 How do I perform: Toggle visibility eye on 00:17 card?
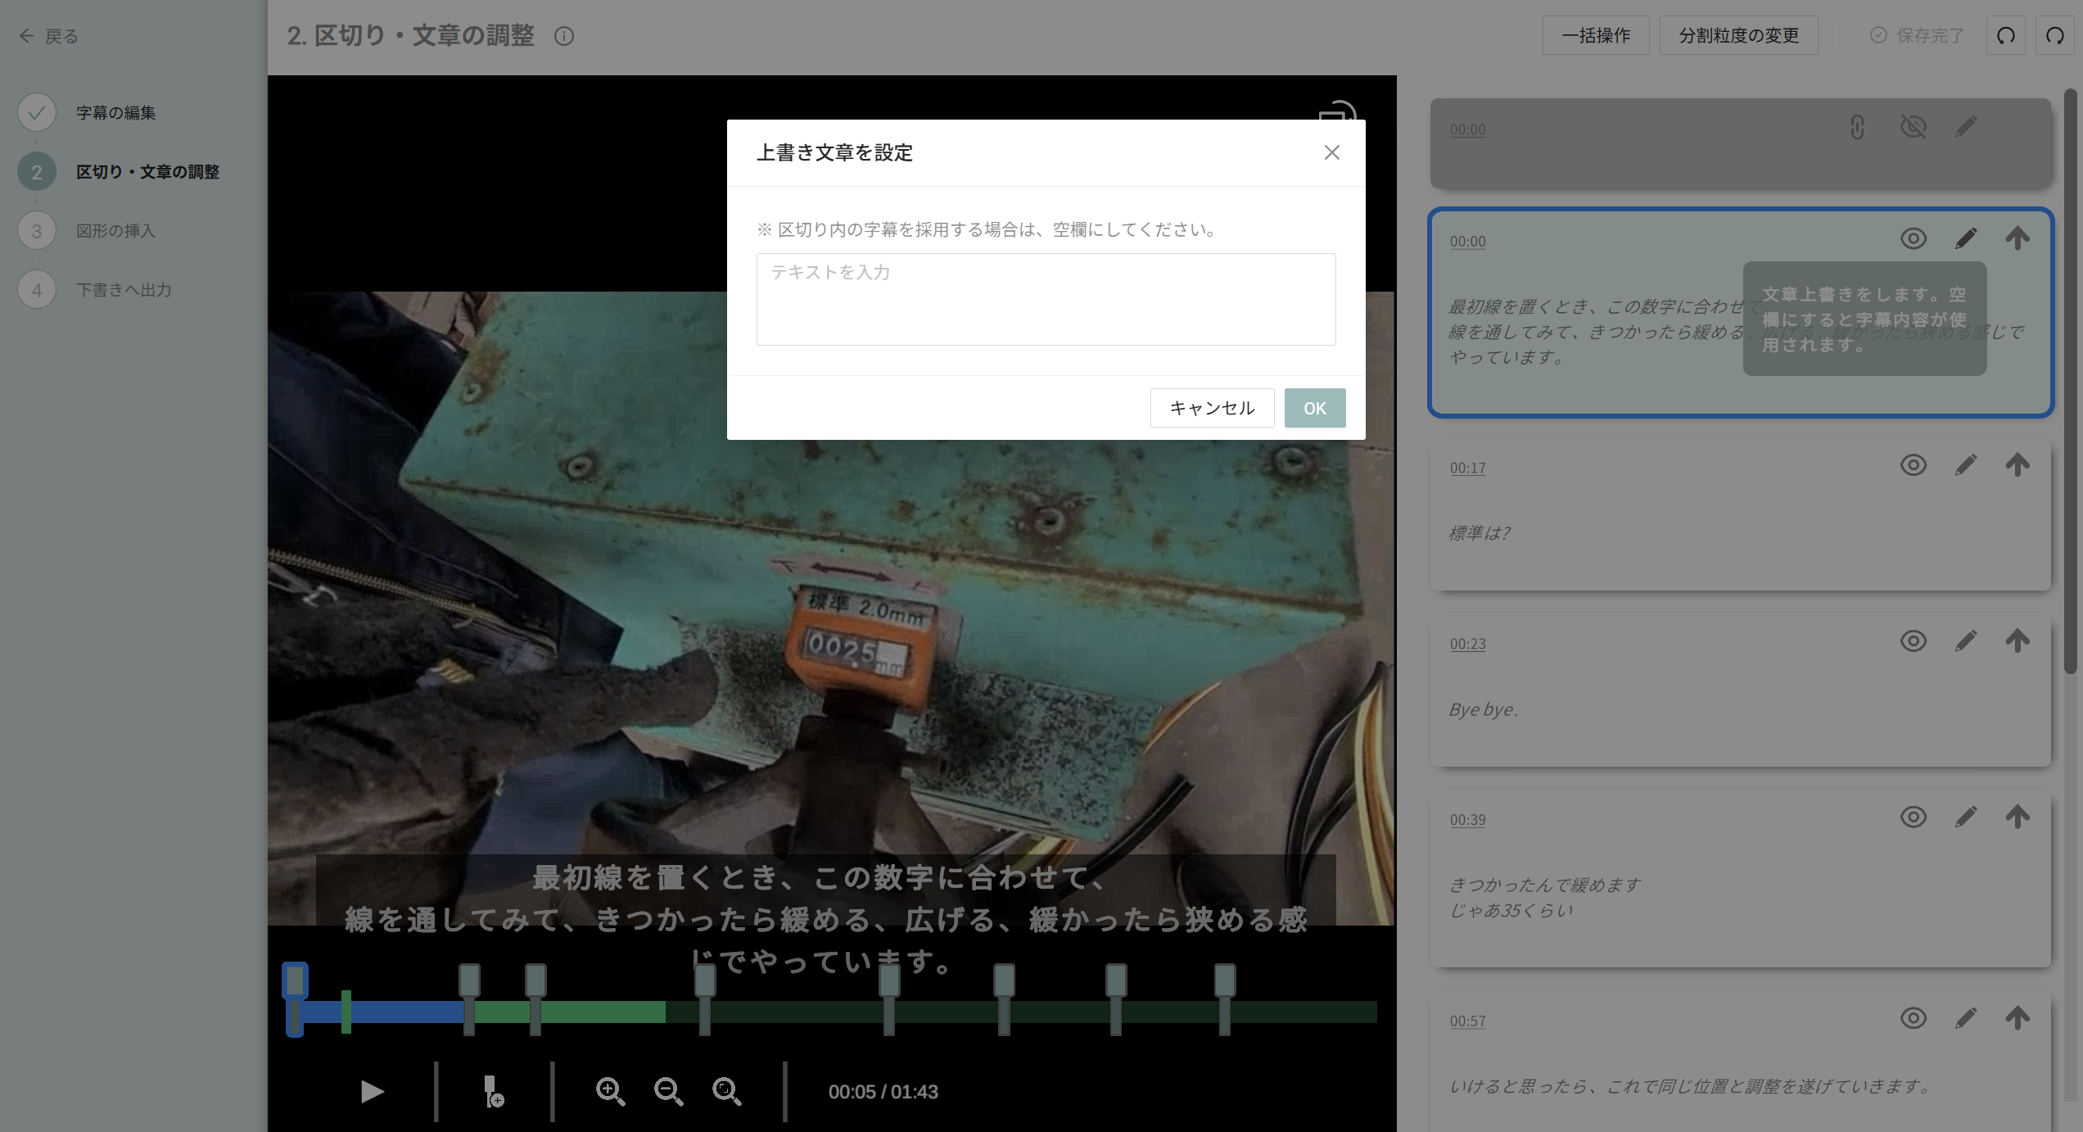click(1914, 465)
